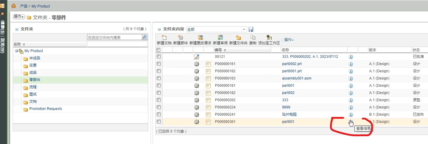
Task: View information for assembly001.asm
Action: tap(351, 78)
